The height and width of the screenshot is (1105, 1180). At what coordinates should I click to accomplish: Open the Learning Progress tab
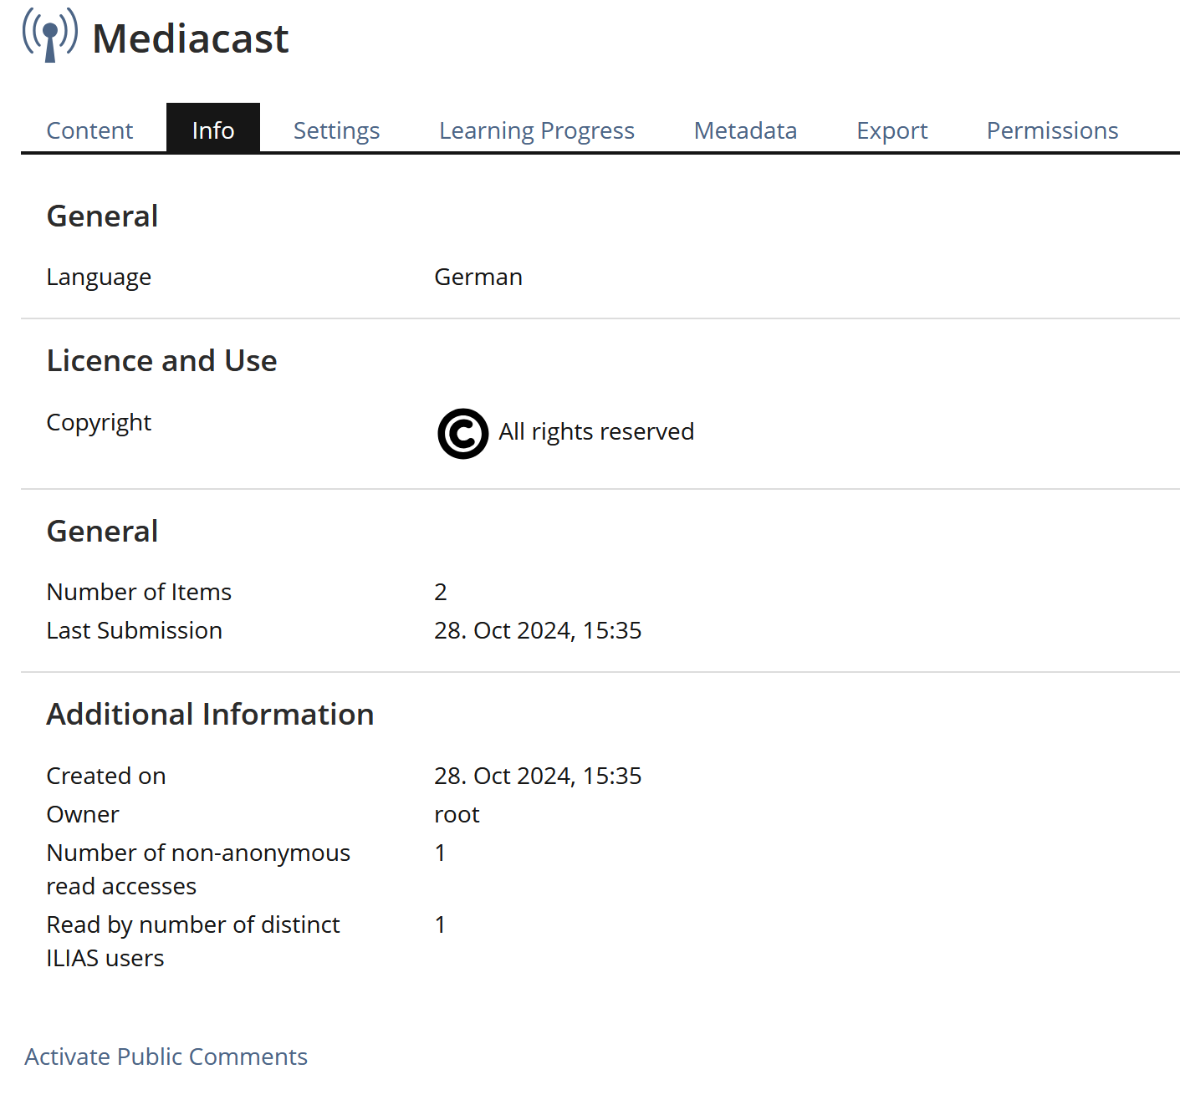536,130
